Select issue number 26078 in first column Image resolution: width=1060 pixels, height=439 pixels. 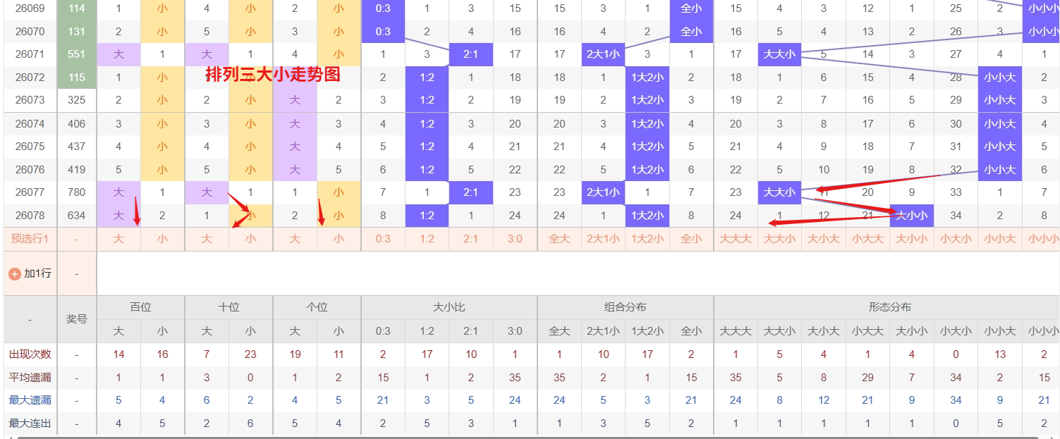tap(30, 216)
